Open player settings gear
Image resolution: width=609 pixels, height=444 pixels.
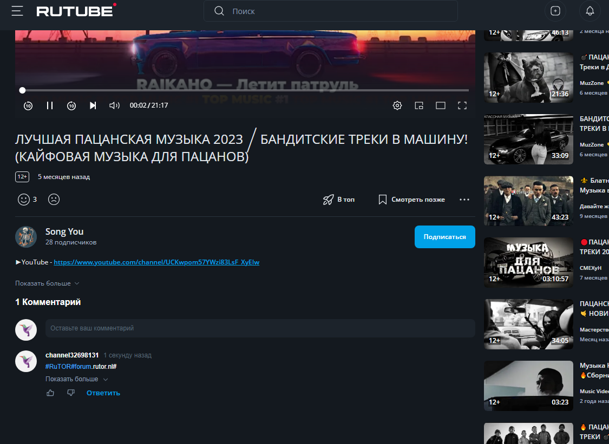point(397,105)
